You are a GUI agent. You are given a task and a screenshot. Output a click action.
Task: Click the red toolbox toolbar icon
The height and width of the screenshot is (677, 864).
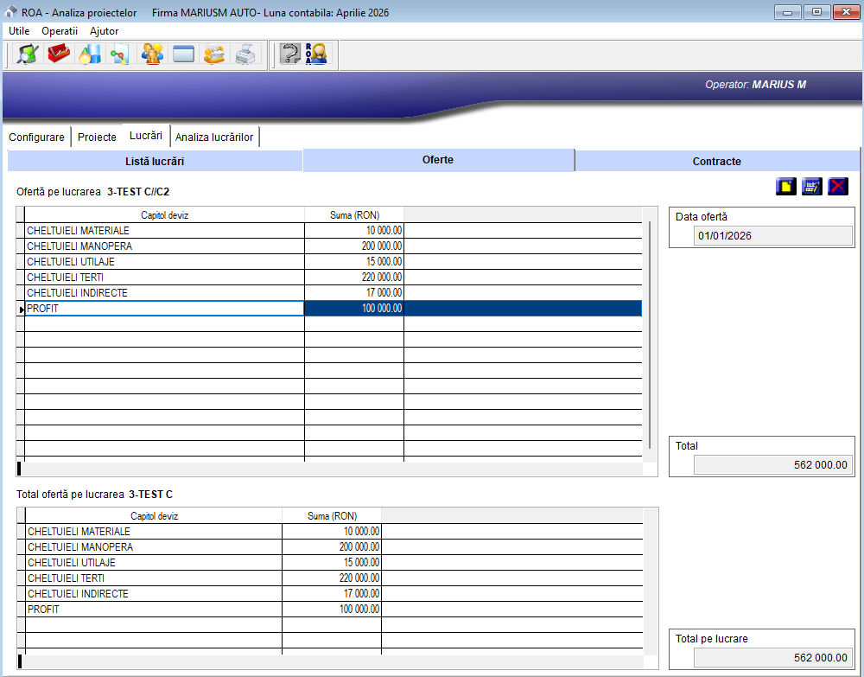[59, 54]
